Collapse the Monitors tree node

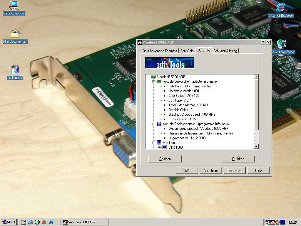point(153,143)
